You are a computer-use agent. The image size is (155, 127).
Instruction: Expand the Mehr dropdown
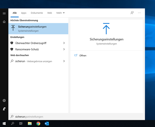click(60, 13)
